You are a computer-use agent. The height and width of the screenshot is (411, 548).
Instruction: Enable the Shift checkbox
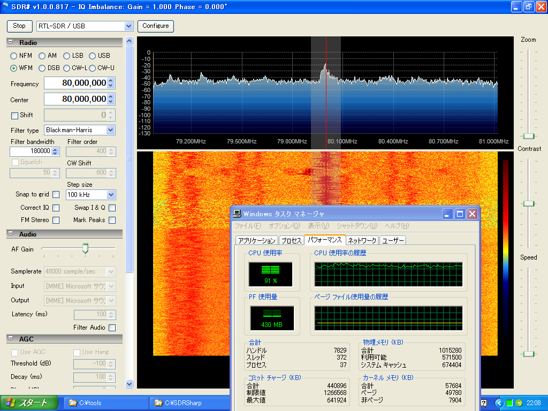[x=14, y=116]
